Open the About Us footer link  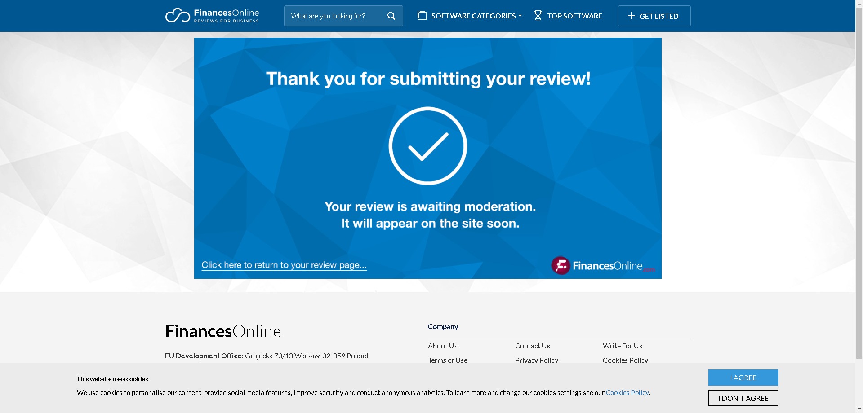tap(443, 346)
